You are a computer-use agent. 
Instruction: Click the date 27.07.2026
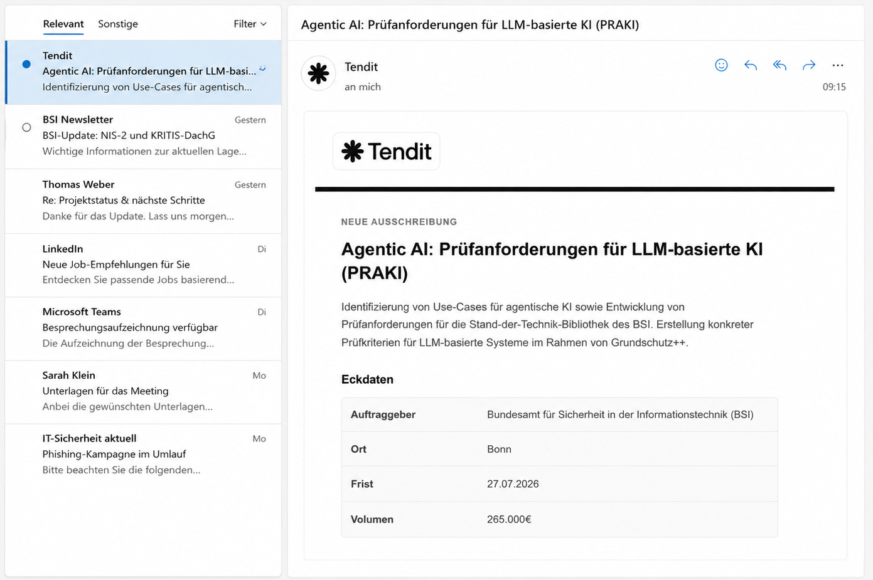pos(513,484)
